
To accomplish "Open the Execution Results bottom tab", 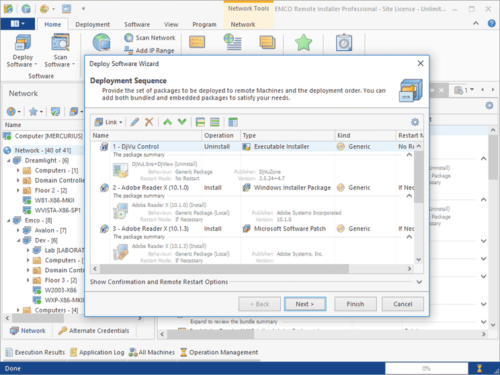I will tap(36, 352).
